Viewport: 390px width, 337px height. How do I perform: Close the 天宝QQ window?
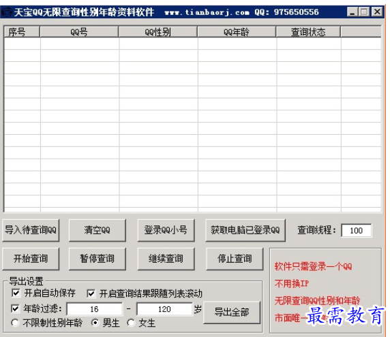pos(377,12)
